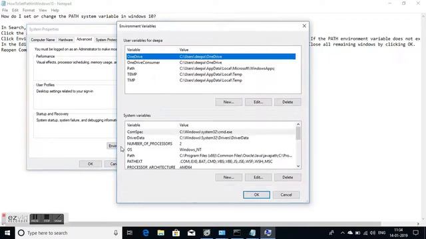Screen dimensions: 426x239
Task: Open the Mail app from the taskbar
Action: click(x=191, y=233)
